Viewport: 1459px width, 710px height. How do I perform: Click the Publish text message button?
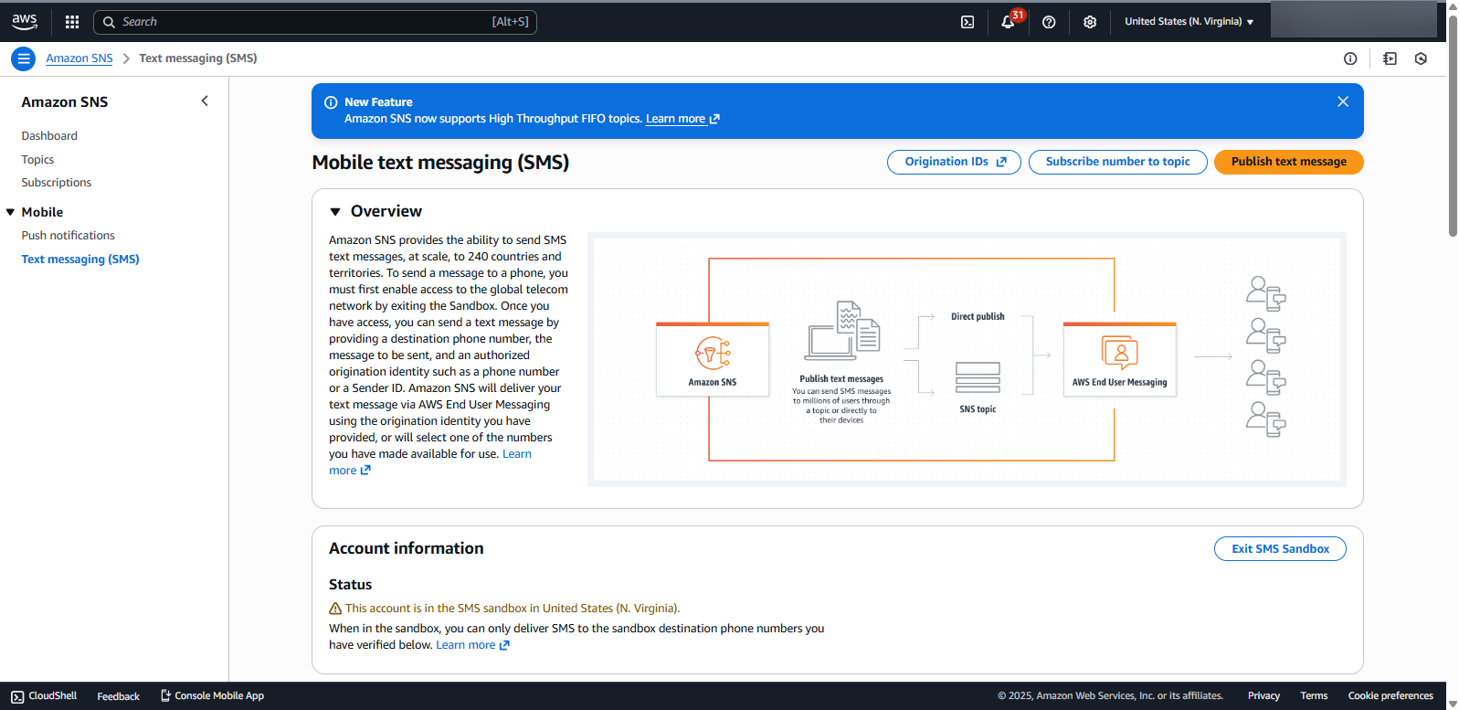pyautogui.click(x=1288, y=162)
